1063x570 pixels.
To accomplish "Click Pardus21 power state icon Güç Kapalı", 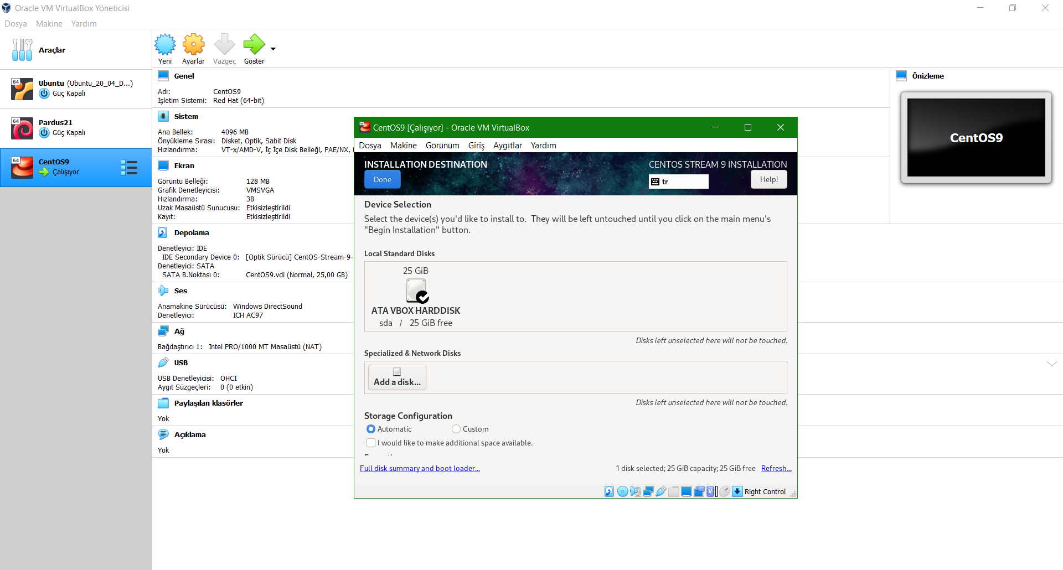I will [x=44, y=133].
